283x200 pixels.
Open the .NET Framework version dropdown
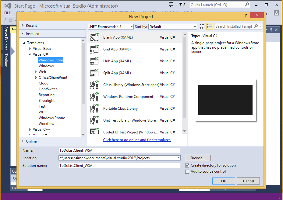coord(111,27)
